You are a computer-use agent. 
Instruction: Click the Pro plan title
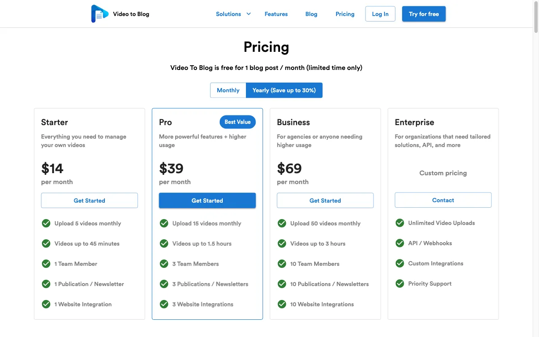click(165, 122)
